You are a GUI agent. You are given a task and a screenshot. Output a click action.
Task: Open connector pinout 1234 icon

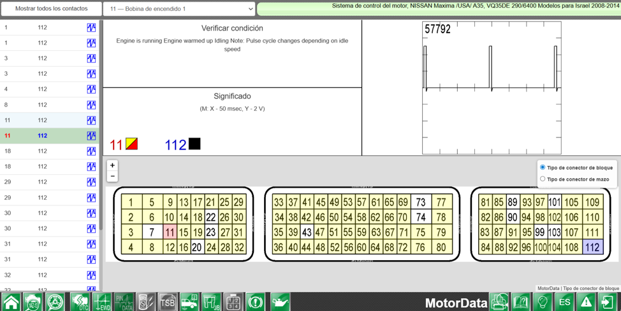(x=233, y=302)
